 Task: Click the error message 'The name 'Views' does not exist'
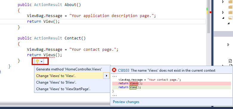tap(173, 70)
